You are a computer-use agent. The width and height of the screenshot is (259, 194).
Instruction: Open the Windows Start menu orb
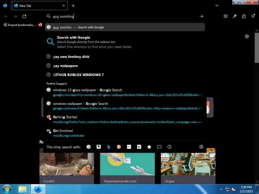click(7, 189)
